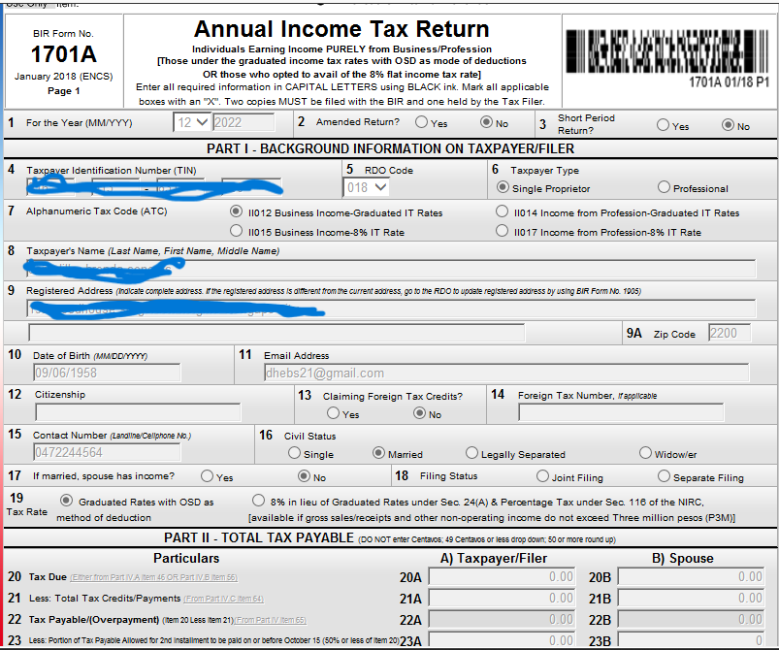This screenshot has height=650, width=779.
Task: Choose Single Proprietor taxpayer type
Action: point(503,187)
